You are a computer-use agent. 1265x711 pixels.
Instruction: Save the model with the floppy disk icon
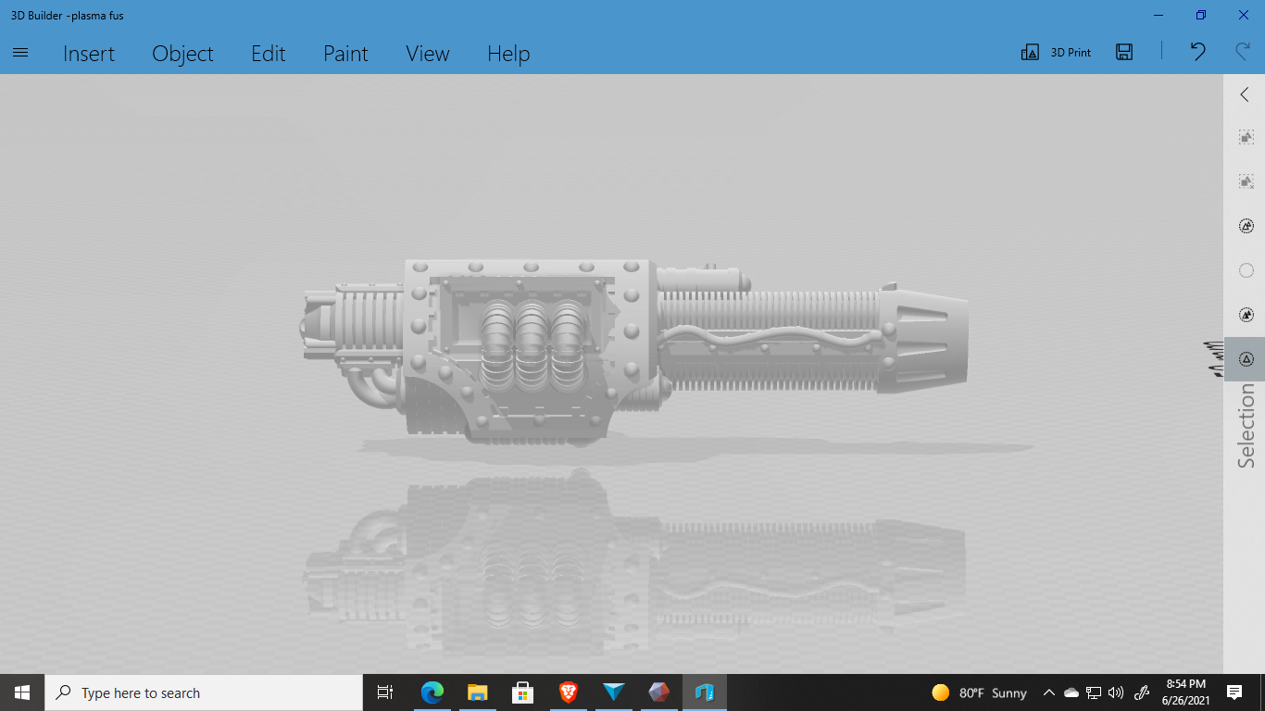click(x=1124, y=52)
